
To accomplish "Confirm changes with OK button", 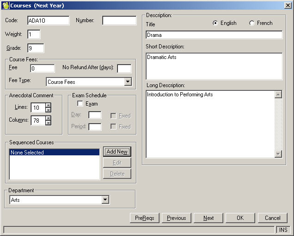I will click(240, 218).
